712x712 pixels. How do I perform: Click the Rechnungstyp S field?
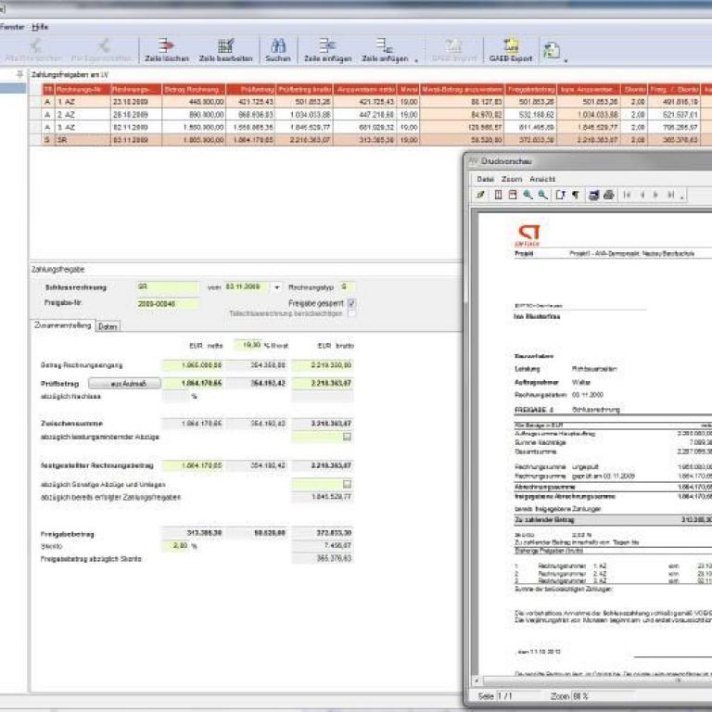coord(347,287)
